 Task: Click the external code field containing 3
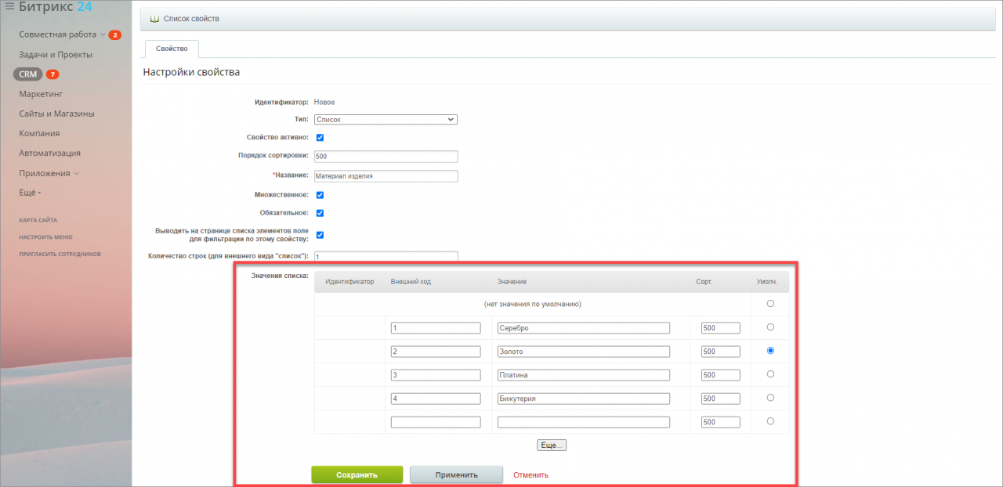[x=436, y=375]
